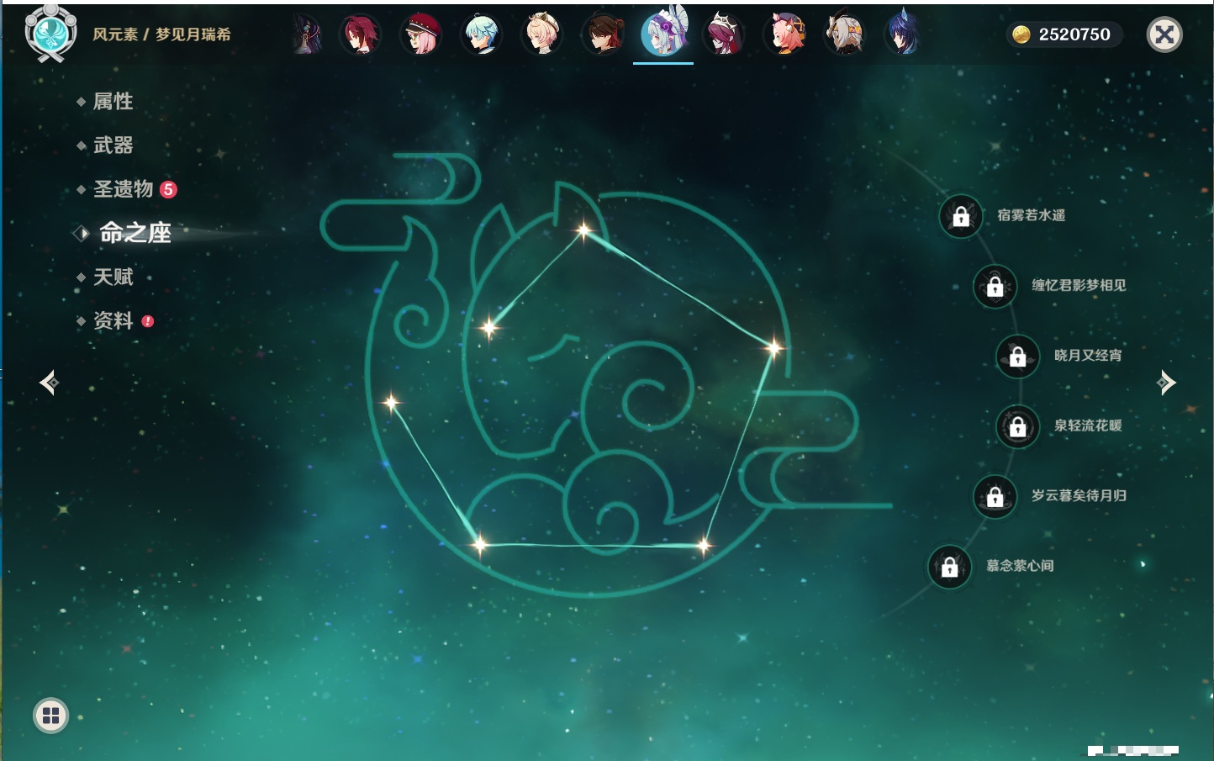The height and width of the screenshot is (761, 1214).
Task: View the 宿雾若水遥 constellation label
Action: tap(1032, 215)
